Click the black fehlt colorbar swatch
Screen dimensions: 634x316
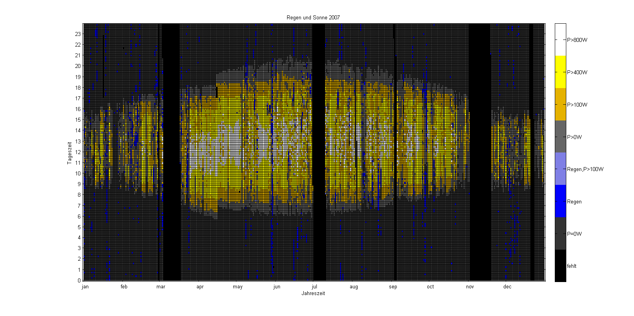click(560, 266)
